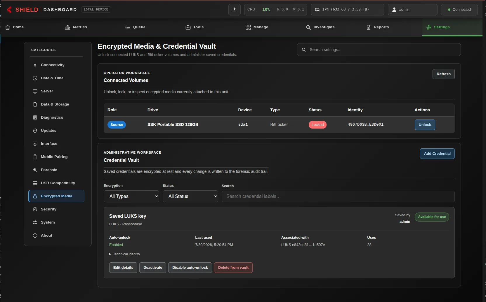This screenshot has height=302, width=486.
Task: Click the About info icon
Action: [35, 236]
